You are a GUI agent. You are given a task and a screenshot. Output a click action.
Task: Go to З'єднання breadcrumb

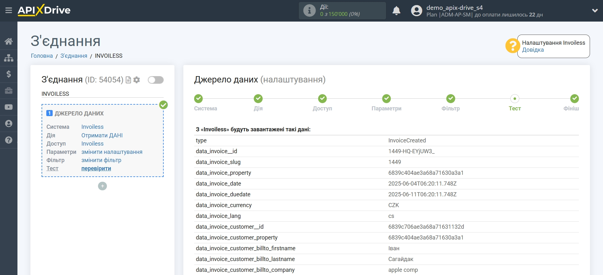point(74,56)
